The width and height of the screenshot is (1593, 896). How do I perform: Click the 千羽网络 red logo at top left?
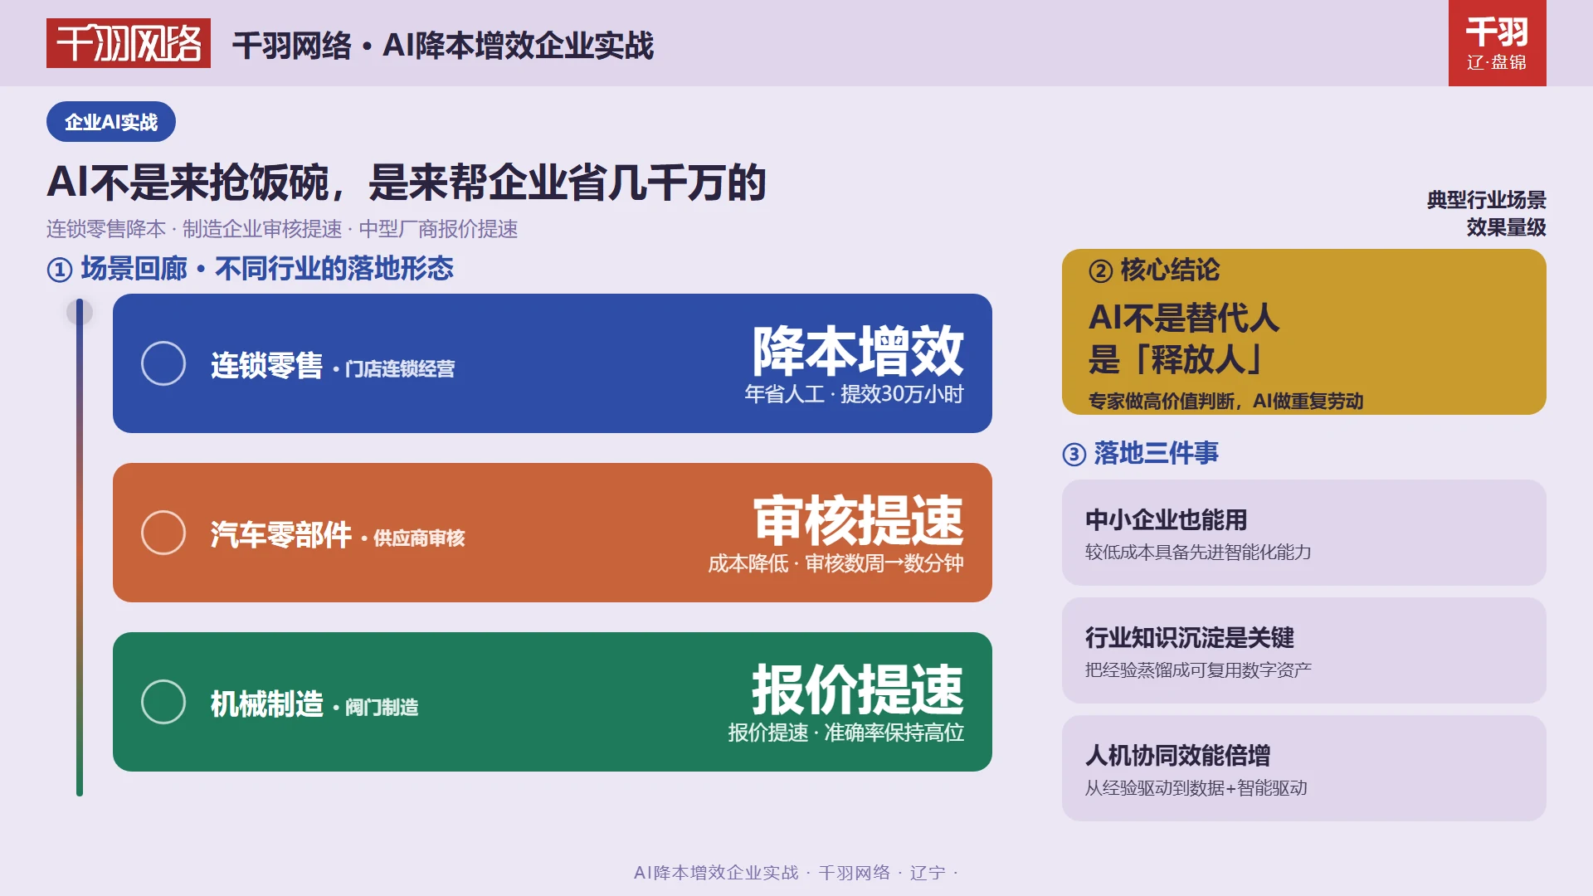[129, 43]
